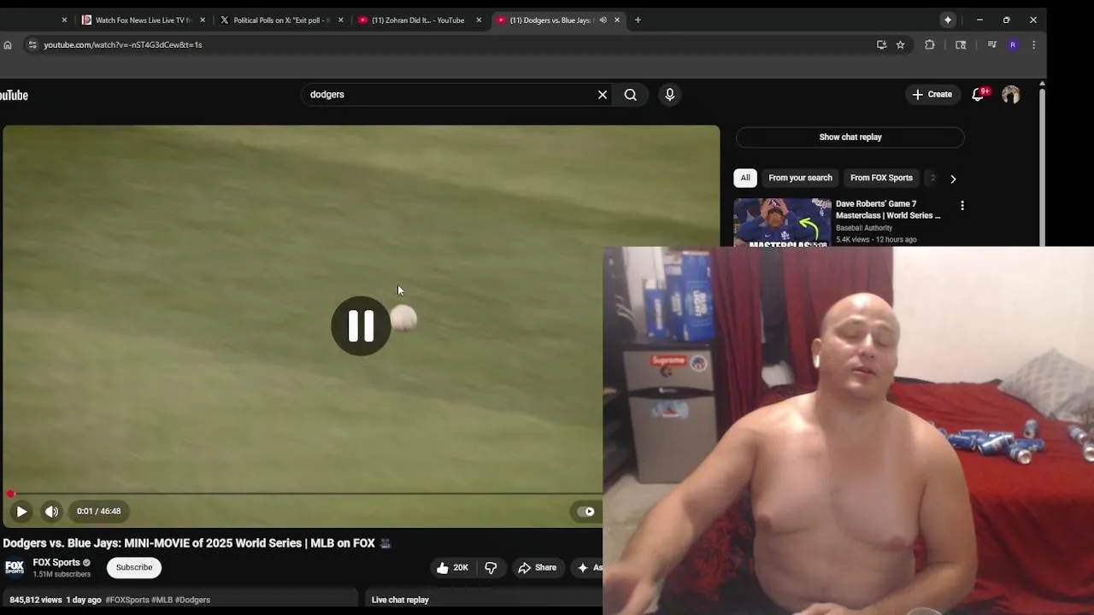Open the account avatar menu

coord(1011,95)
